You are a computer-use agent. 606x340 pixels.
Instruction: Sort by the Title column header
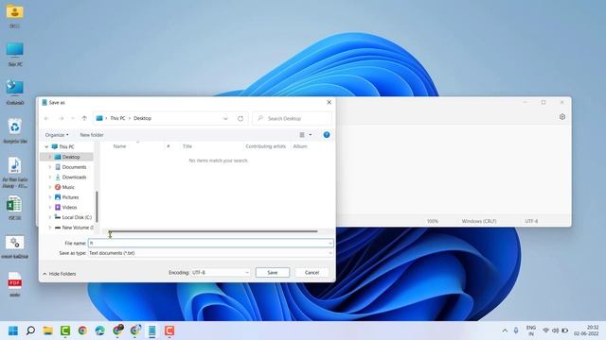click(187, 146)
